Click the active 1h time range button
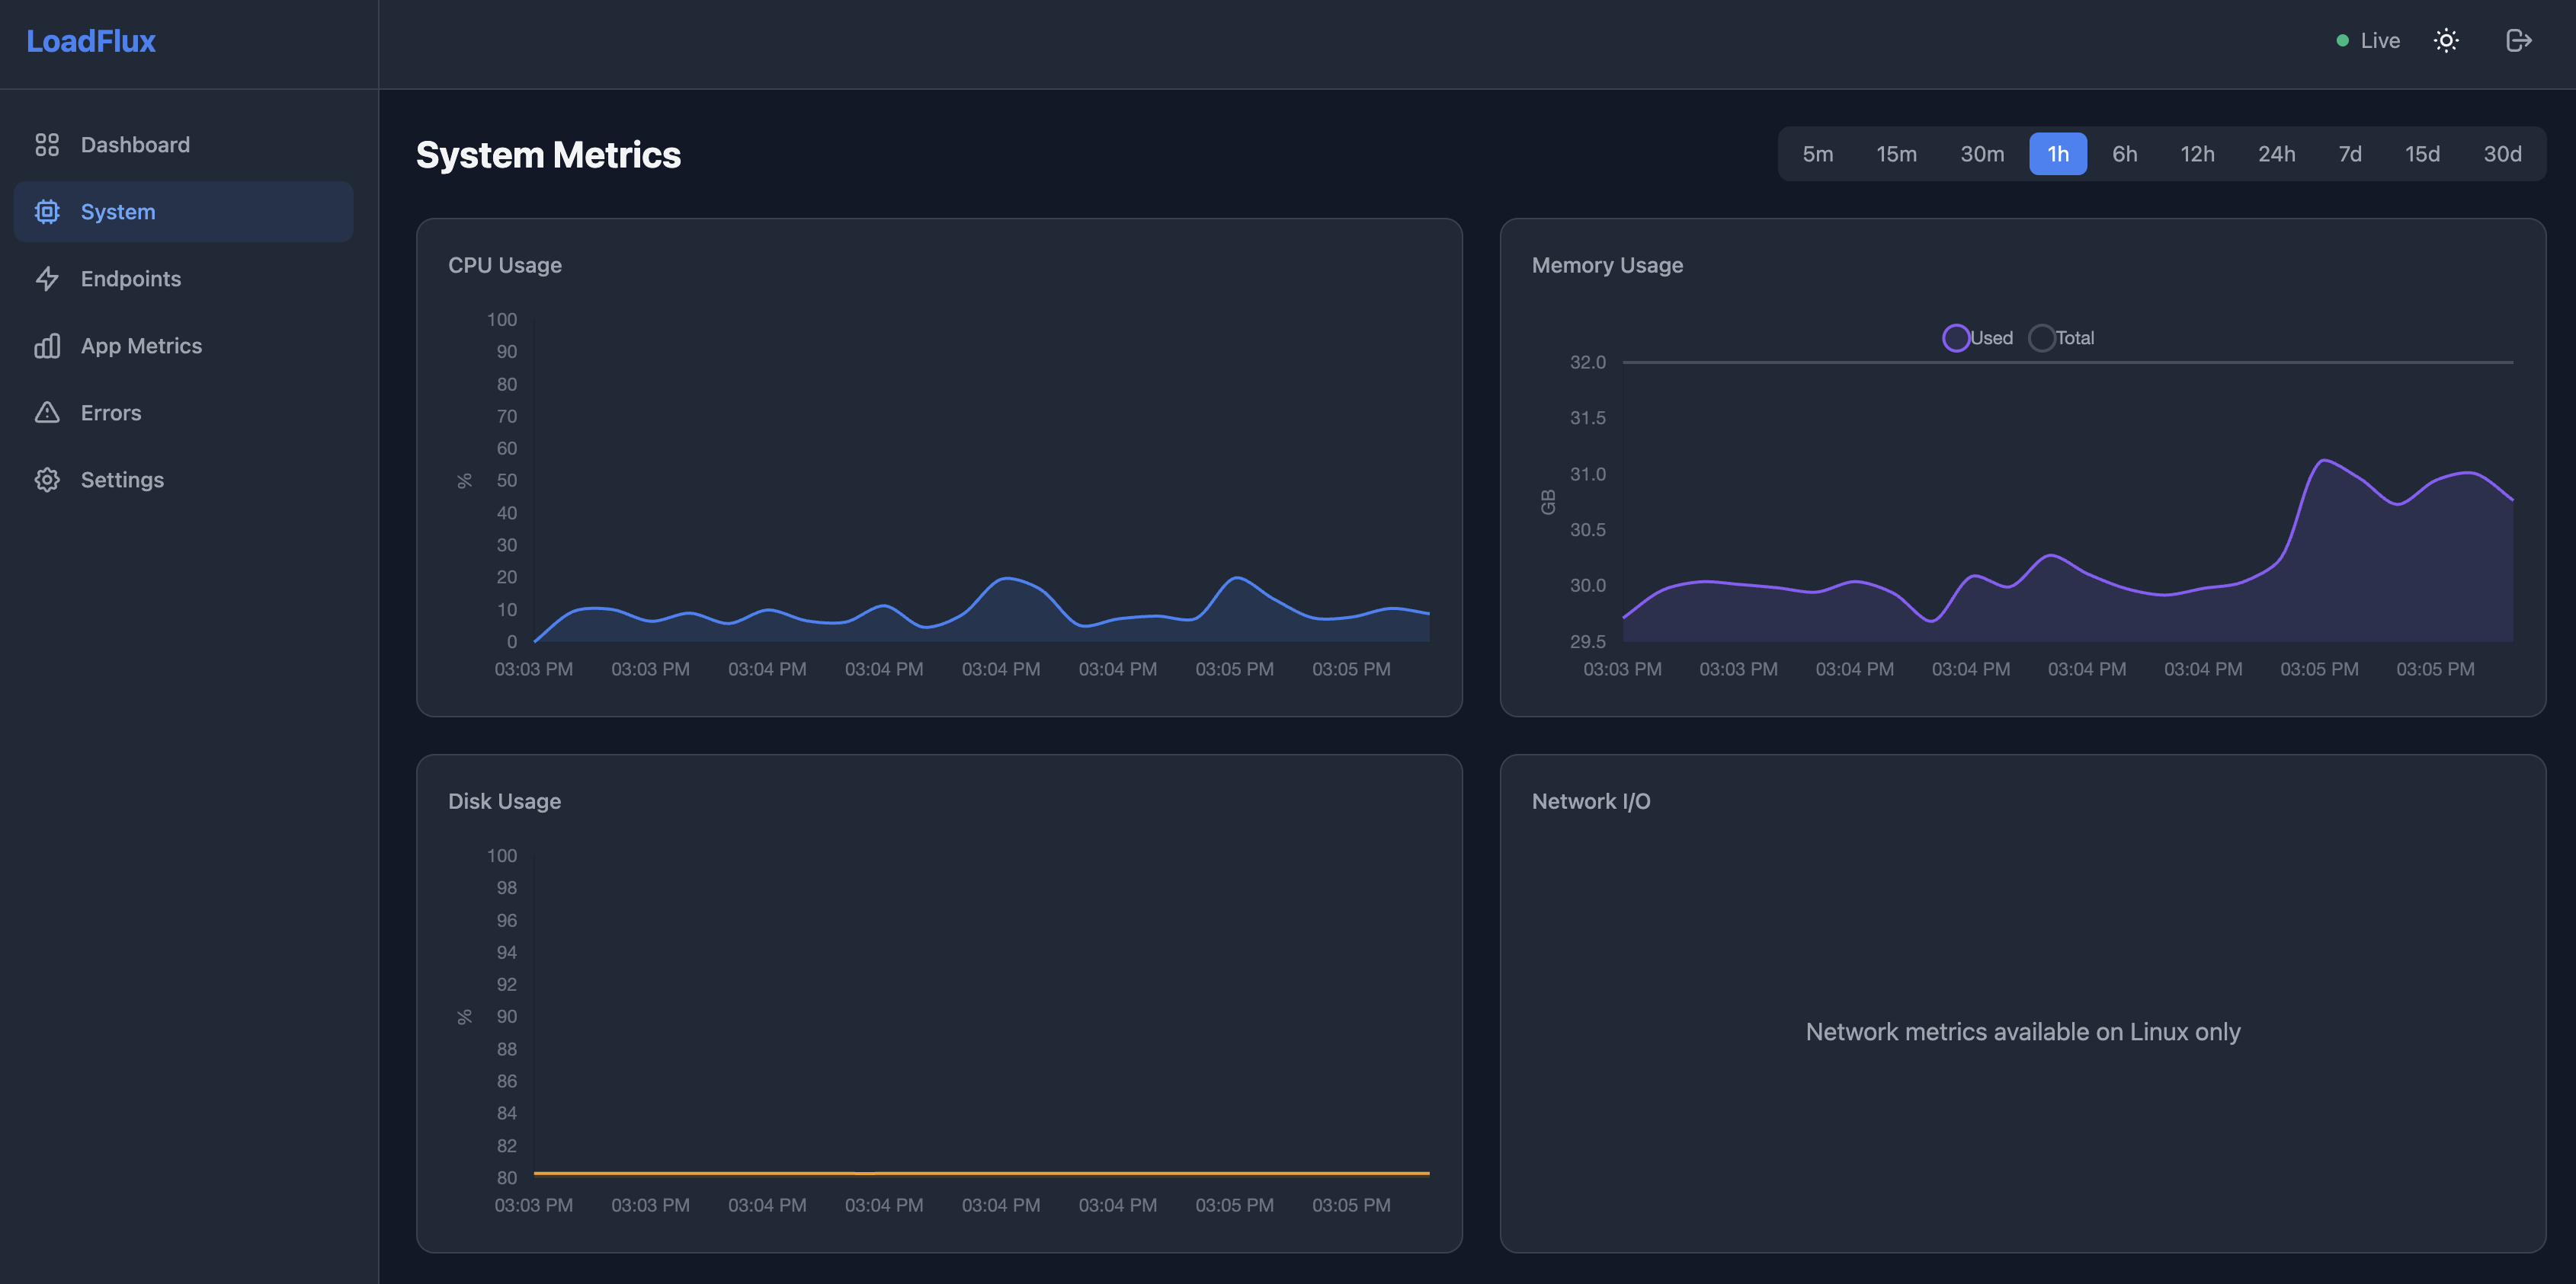Screen dimensions: 2576x1284 click(2058, 154)
